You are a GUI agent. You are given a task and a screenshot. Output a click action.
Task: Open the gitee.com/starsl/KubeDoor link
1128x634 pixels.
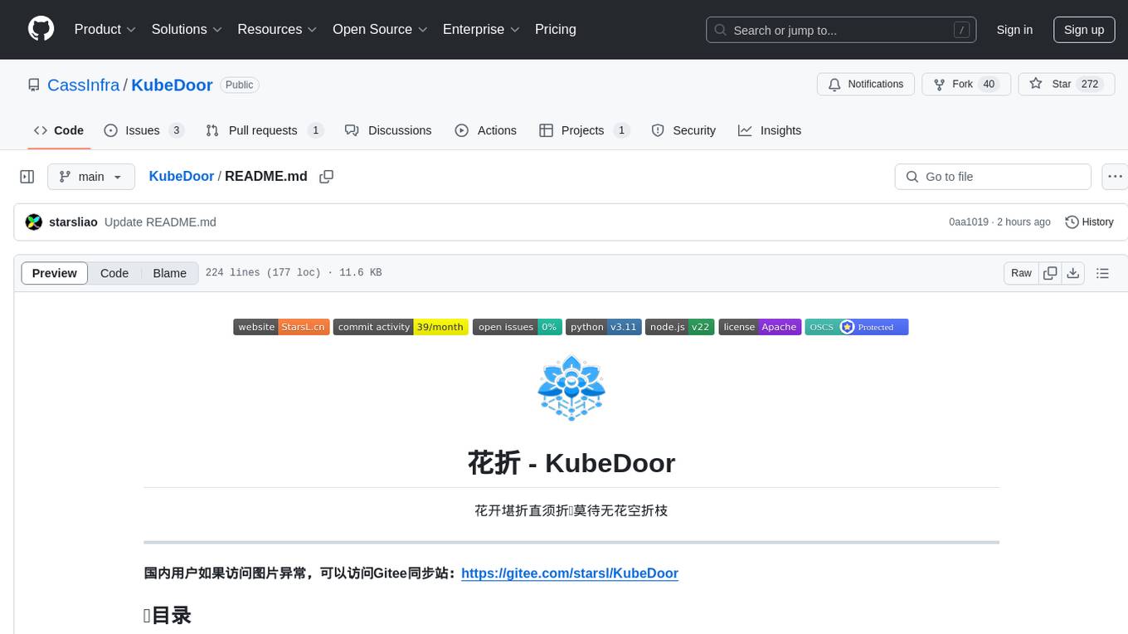[570, 573]
